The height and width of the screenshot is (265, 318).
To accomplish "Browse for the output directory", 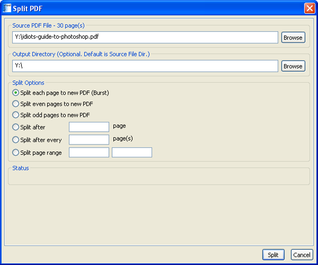I will pyautogui.click(x=293, y=66).
